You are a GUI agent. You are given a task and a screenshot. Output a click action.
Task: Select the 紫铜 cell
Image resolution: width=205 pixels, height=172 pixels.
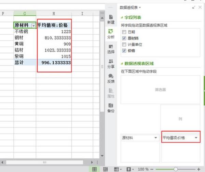click(25, 56)
